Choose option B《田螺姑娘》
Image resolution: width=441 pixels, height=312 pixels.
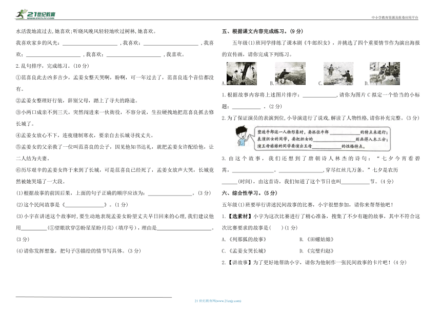tap(316, 240)
